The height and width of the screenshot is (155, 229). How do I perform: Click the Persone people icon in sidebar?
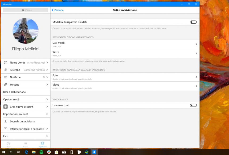coord(5,85)
